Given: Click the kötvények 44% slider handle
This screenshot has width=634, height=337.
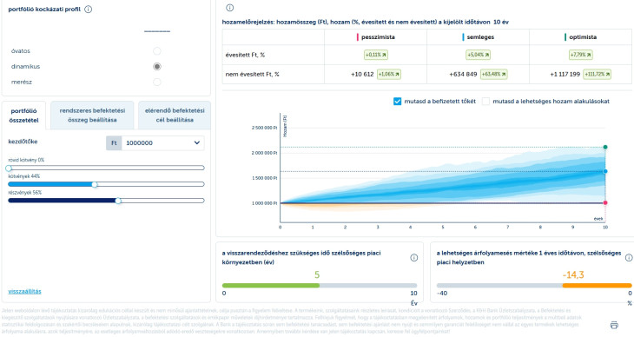Looking at the screenshot, I should click(x=95, y=184).
